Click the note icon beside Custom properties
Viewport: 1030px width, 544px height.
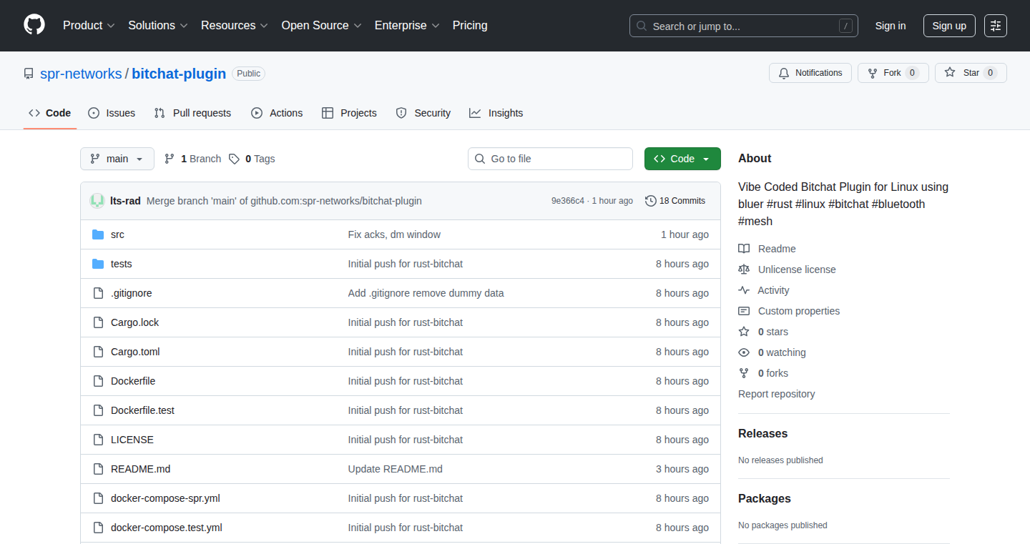pos(744,311)
